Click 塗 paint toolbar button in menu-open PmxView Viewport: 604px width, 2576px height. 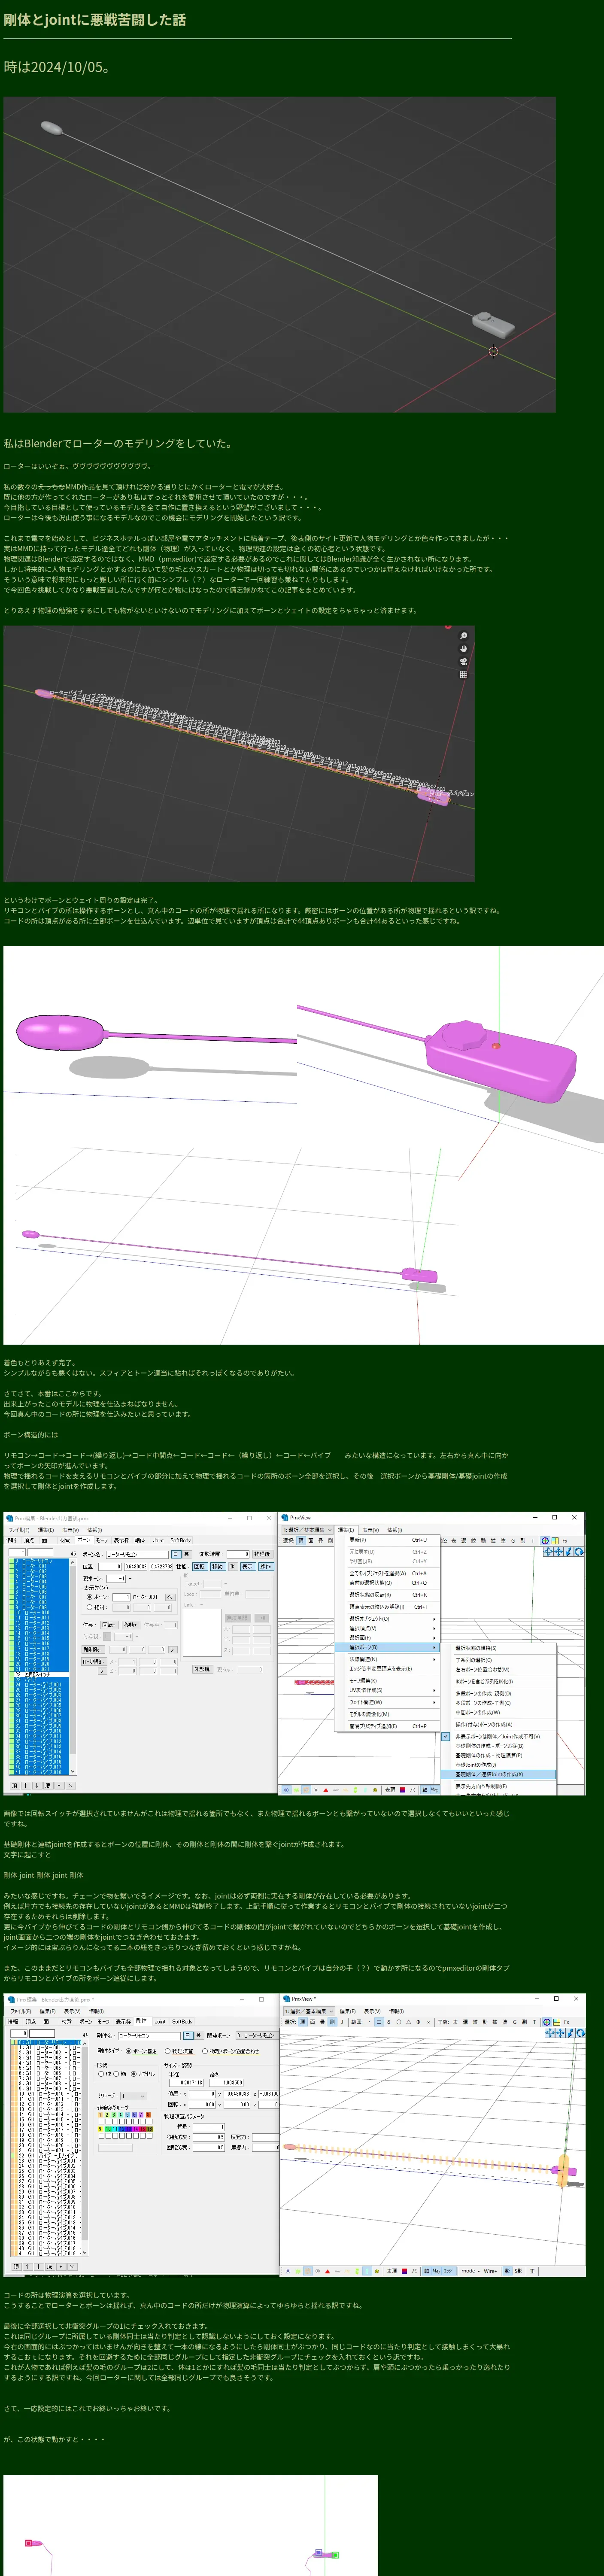503,1541
